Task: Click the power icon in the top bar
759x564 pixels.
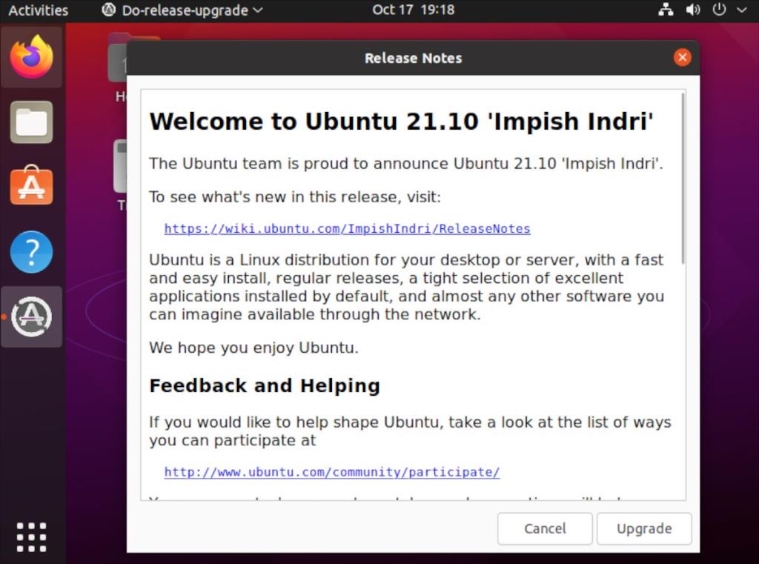Action: (x=718, y=10)
